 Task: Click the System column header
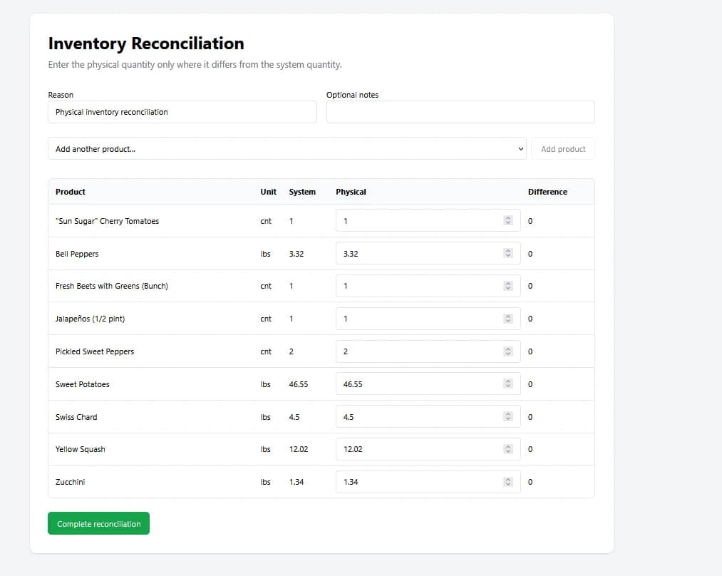tap(302, 192)
